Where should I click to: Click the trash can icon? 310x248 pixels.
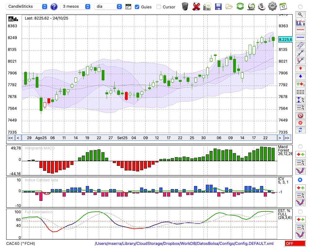tap(185, 6)
